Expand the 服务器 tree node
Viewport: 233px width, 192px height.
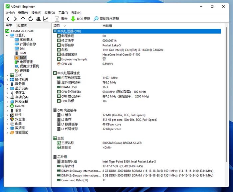tap(7, 84)
